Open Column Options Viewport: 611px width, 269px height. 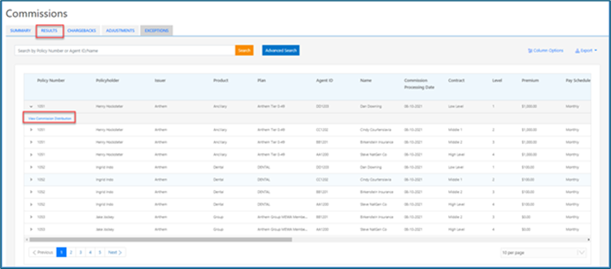[x=545, y=50]
